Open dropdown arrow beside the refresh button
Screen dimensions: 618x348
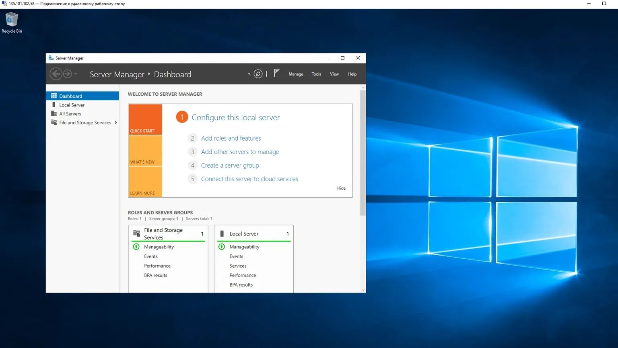coord(249,74)
